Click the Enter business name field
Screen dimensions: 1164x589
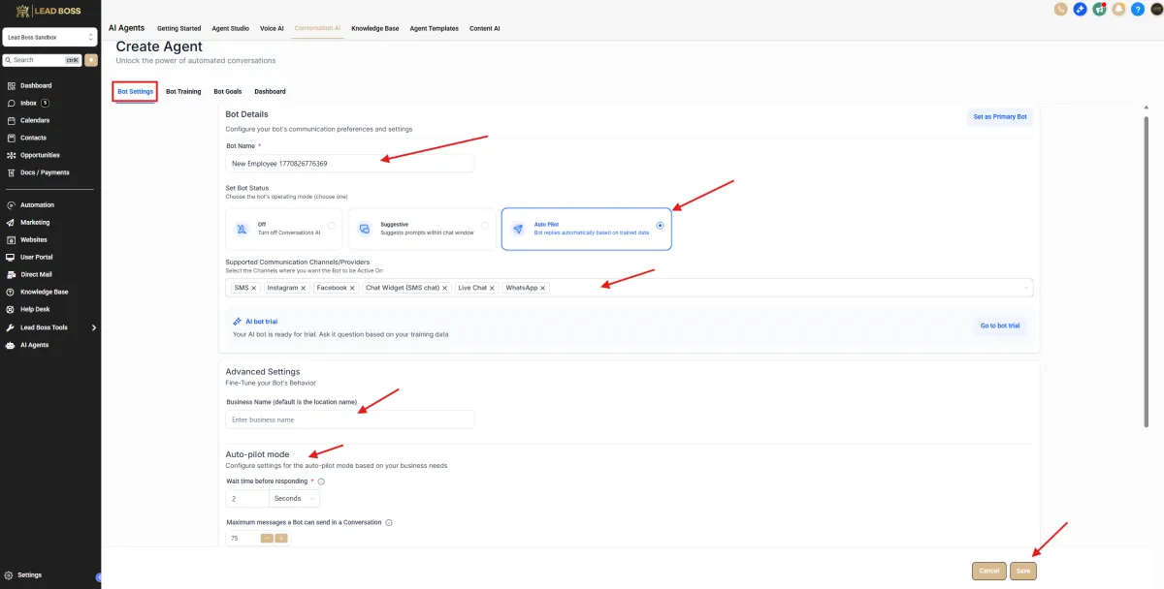tap(350, 419)
